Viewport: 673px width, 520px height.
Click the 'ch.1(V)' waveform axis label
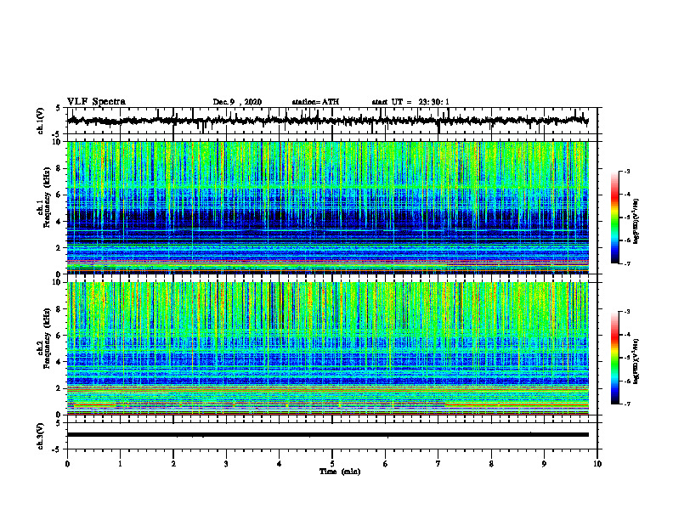(40, 121)
